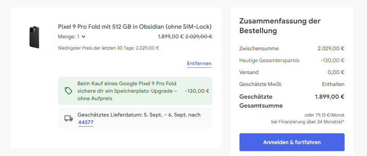The height and width of the screenshot is (156, 367).
Task: Click the 'Heutige Gesamtersparnis' savings label
Action: coord(269,60)
